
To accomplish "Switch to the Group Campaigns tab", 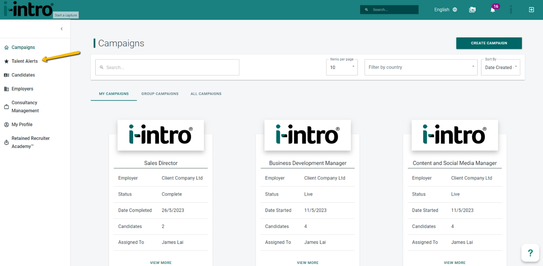I will pos(160,94).
